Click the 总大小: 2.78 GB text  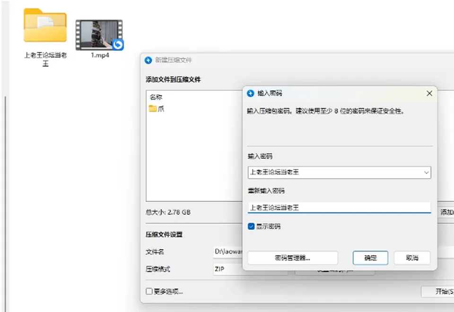[x=168, y=212]
